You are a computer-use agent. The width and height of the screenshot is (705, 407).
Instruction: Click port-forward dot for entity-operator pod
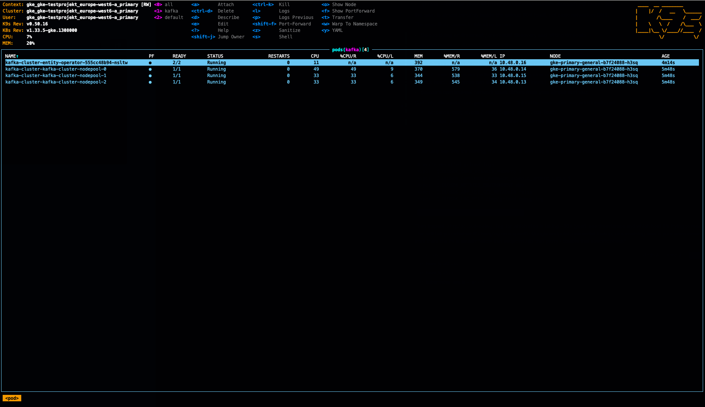150,63
